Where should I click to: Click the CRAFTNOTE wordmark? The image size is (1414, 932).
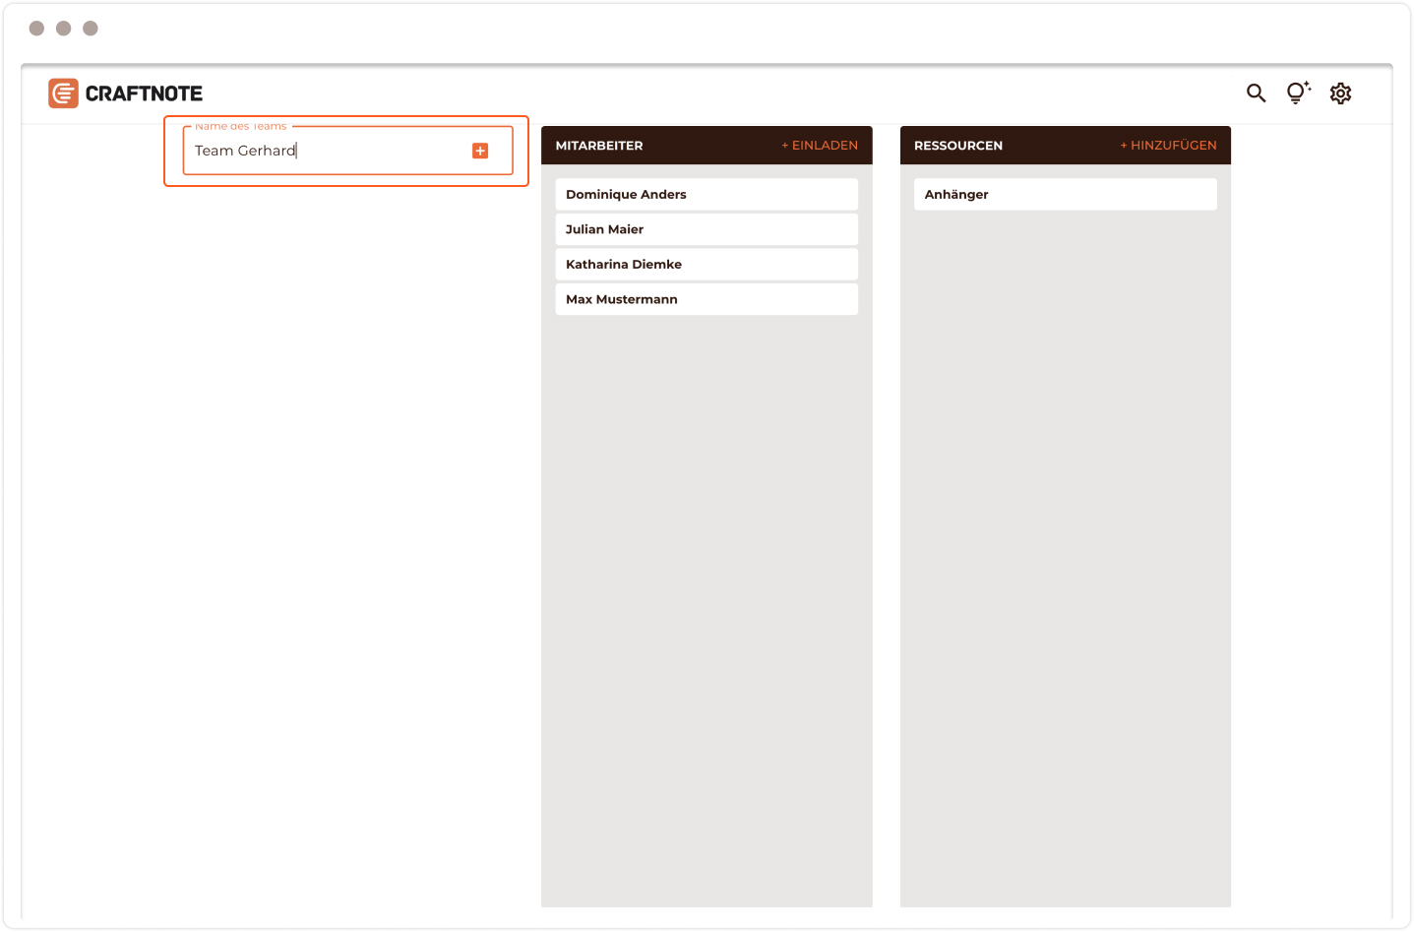[144, 93]
